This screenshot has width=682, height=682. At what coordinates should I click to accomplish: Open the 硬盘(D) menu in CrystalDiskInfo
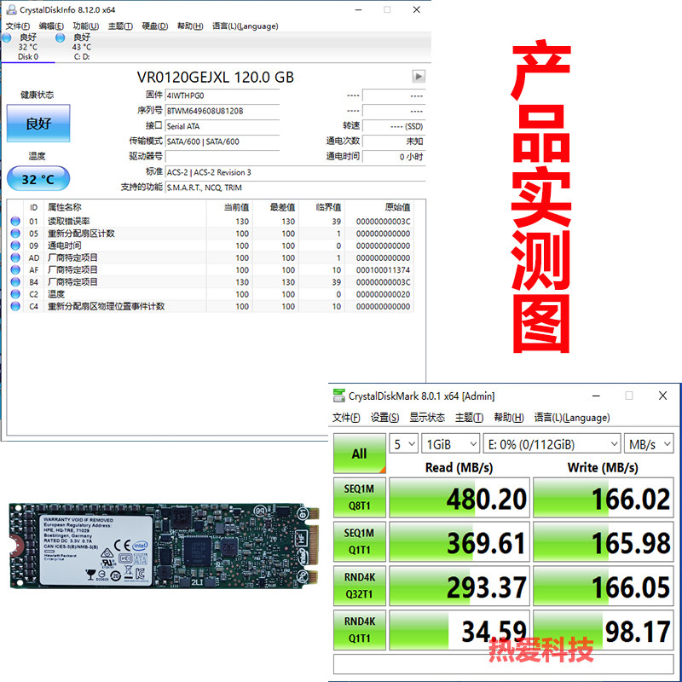click(155, 26)
